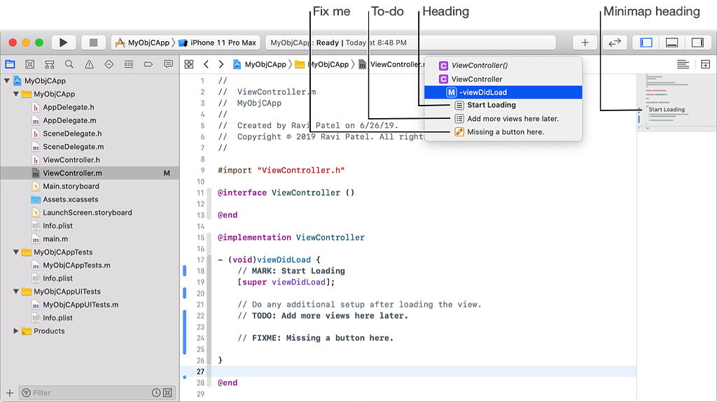Screen dimensions: 717x402
Task: Open the Issue navigator
Action: pyautogui.click(x=89, y=64)
